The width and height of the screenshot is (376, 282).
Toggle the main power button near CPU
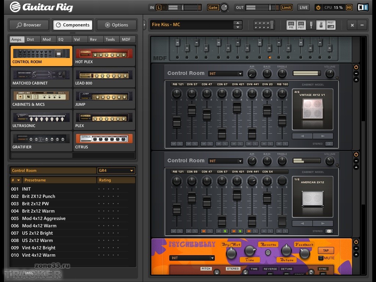click(x=318, y=7)
